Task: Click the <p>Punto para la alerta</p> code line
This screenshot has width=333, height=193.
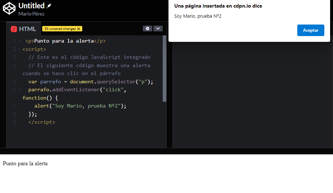Action: tap(65, 41)
